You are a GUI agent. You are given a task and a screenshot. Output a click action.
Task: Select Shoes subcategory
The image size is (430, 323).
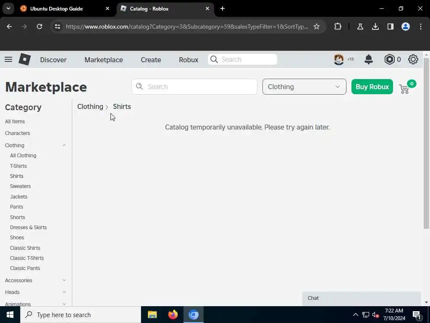point(17,238)
